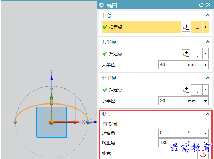
Task: Click inferred point icon in 大半径 section
Action: click(197, 54)
